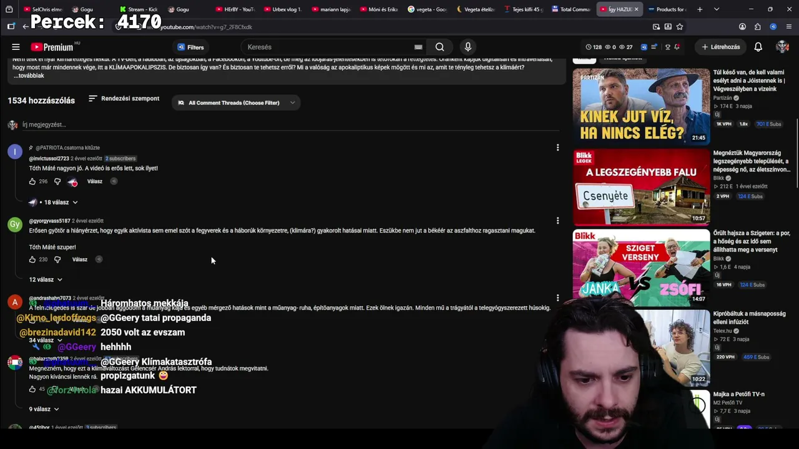Click the Írj megjegyzést comment box
Viewport: 799px width, 449px height.
291,125
